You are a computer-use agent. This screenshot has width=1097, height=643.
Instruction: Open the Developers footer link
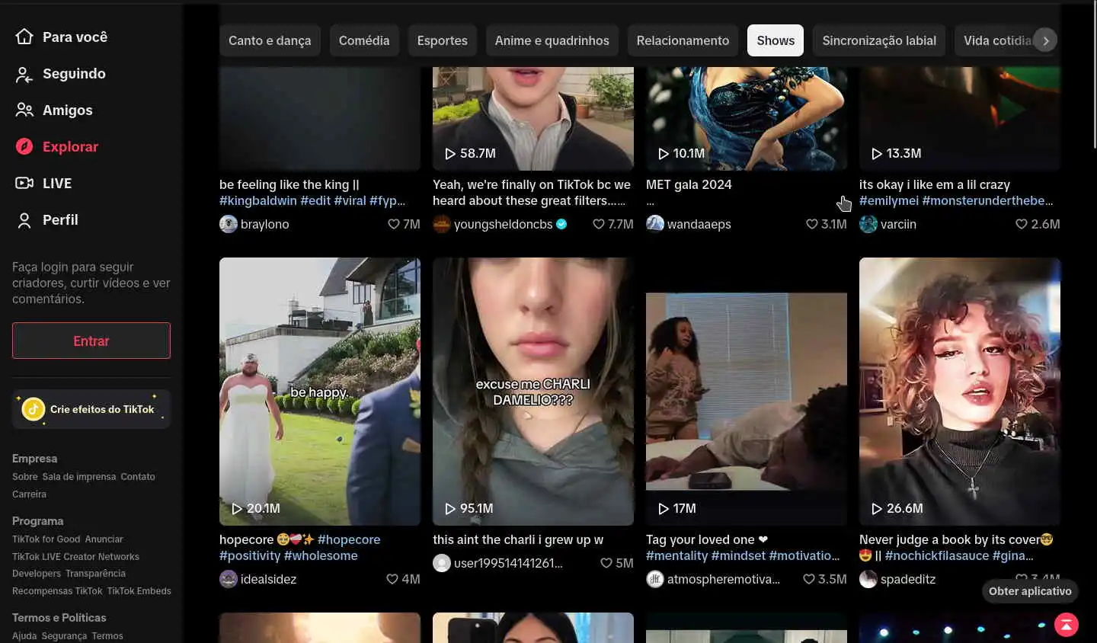[37, 574]
